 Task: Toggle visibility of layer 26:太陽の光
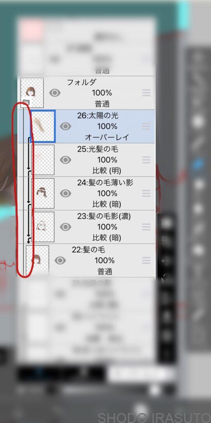tap(66, 126)
